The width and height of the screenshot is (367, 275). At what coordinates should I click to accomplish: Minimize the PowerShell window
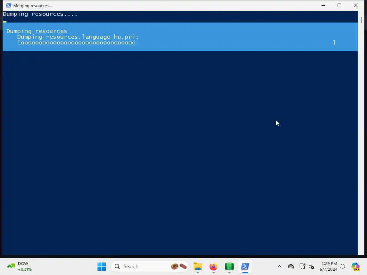click(x=323, y=5)
